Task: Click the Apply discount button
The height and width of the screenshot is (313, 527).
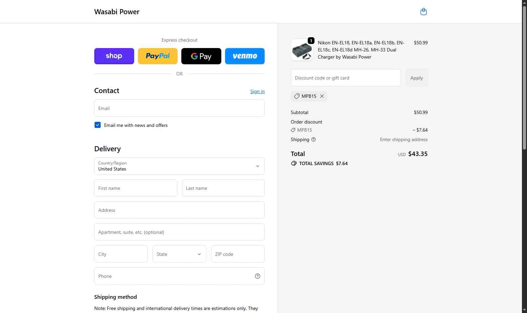Action: (417, 78)
